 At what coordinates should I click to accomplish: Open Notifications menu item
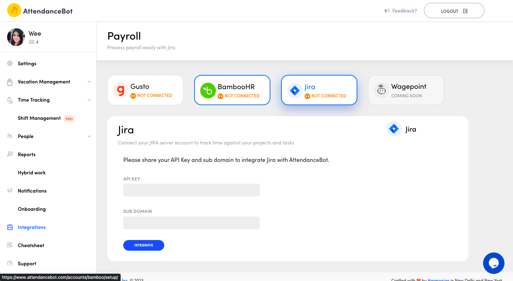(x=32, y=191)
